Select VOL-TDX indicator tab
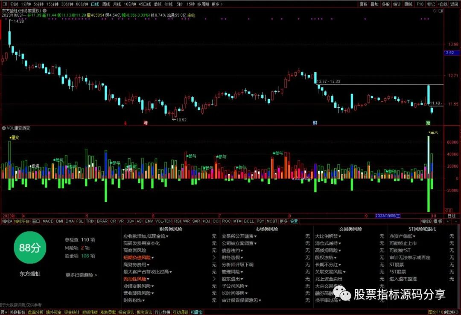The height and width of the screenshot is (315, 461). [x=163, y=221]
